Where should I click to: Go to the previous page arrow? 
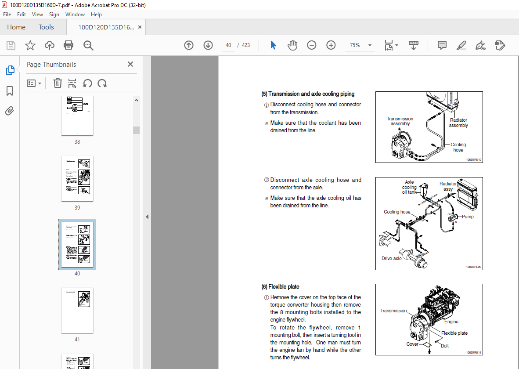[x=189, y=45]
